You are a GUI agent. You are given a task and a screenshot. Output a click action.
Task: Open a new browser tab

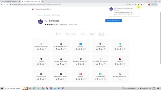43,1
